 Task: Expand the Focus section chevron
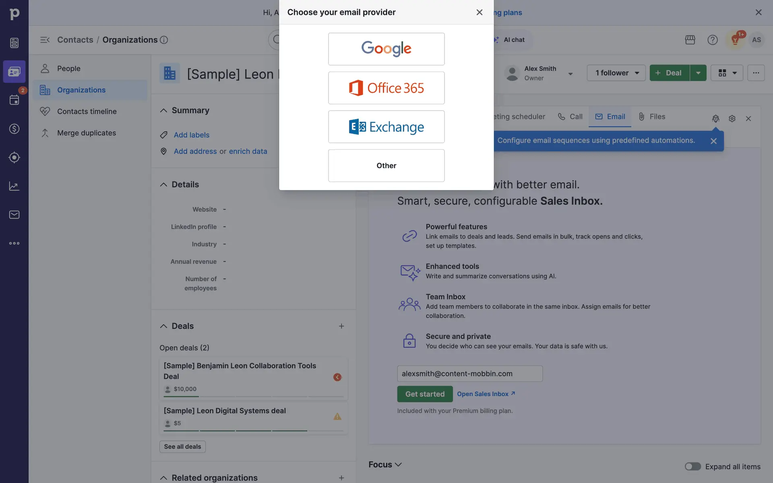coord(398,464)
